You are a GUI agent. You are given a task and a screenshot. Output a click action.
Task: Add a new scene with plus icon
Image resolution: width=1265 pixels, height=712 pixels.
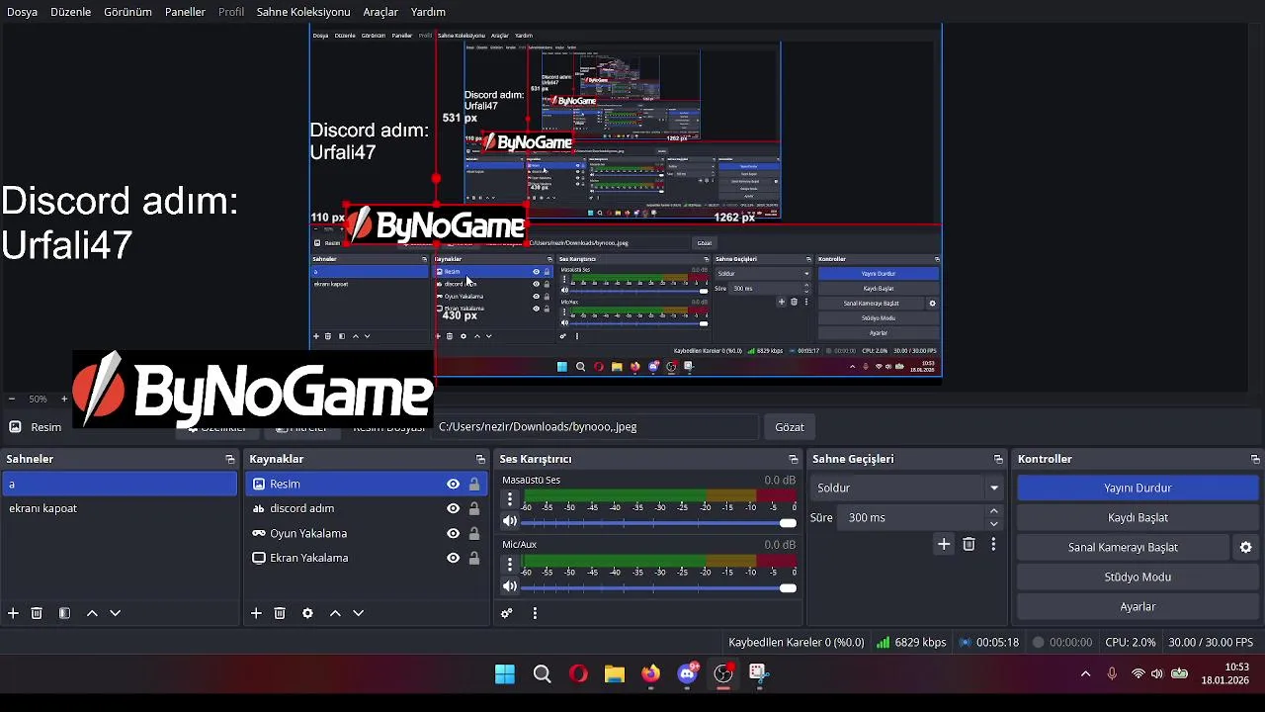(x=13, y=613)
